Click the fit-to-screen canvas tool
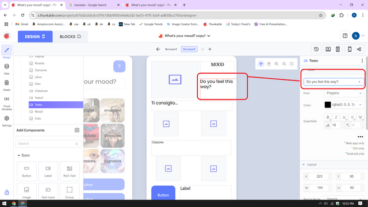Screen dimensions: 368x207 [x=292, y=64]
